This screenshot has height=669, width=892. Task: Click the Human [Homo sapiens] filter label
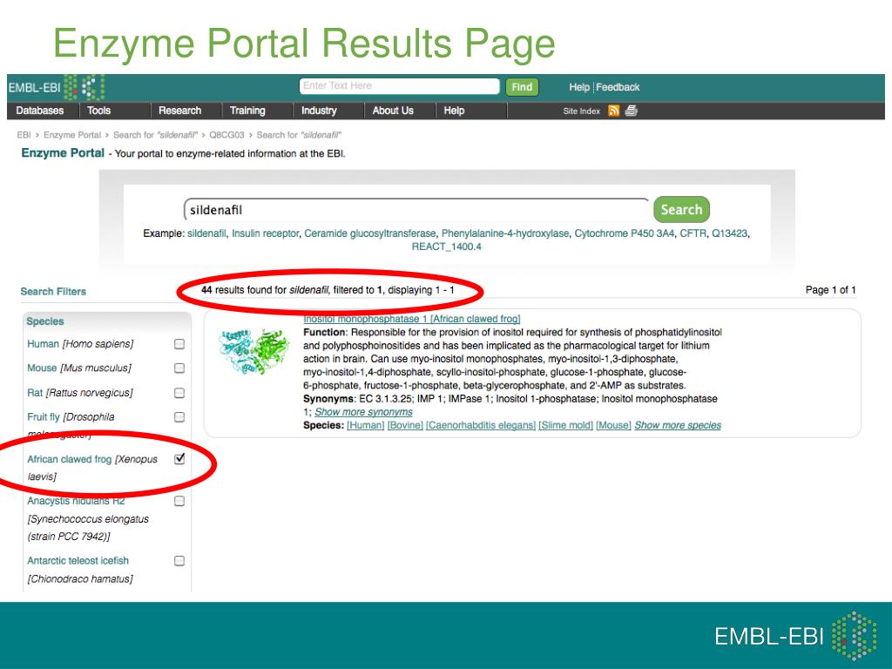80,344
